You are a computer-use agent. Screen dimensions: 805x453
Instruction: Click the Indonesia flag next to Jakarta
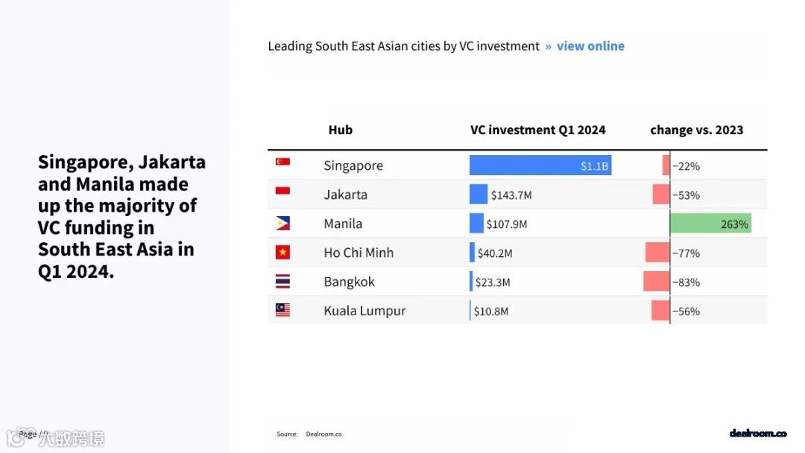[x=282, y=191]
